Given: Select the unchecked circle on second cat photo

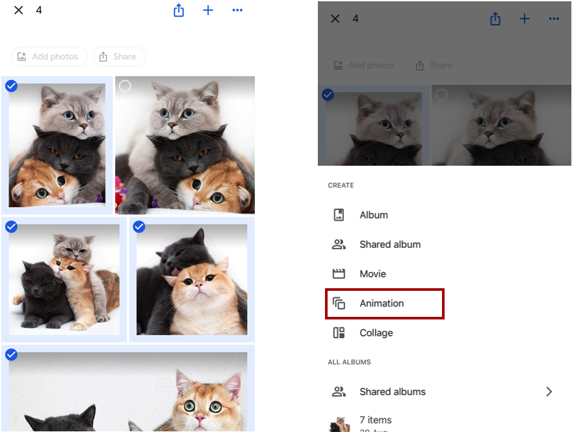Looking at the screenshot, I should 125,86.
